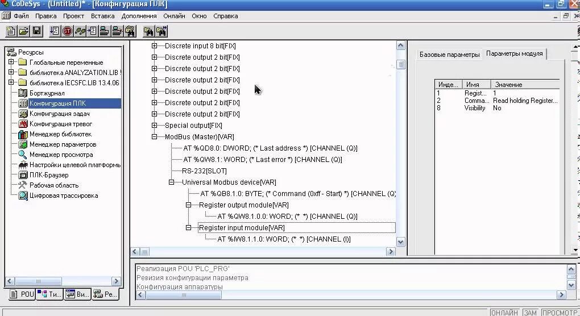Open the Дополнения menu
This screenshot has width=580, height=316.
pos(139,16)
